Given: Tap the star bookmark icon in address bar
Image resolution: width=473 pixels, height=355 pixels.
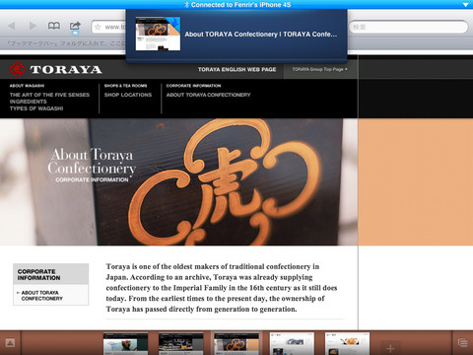Looking at the screenshot, I should tap(98, 27).
